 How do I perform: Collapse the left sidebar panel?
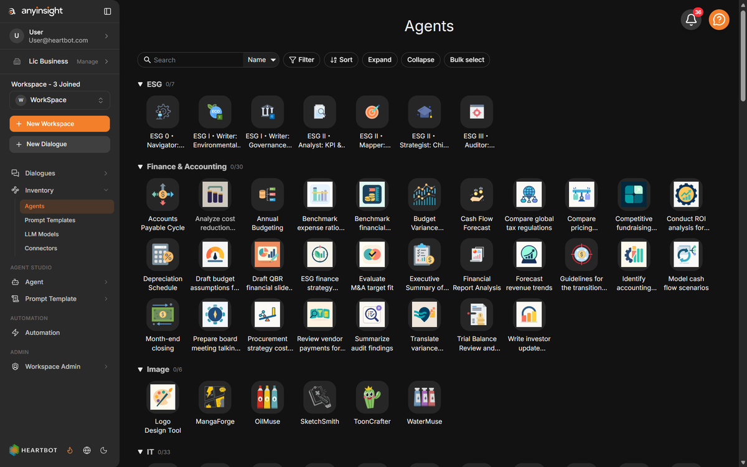(x=108, y=11)
